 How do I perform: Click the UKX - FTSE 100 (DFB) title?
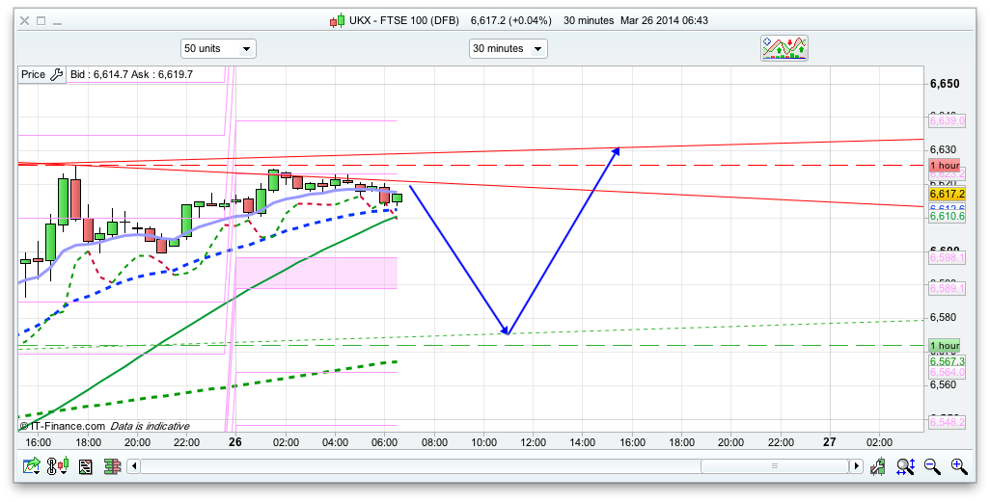pos(404,20)
